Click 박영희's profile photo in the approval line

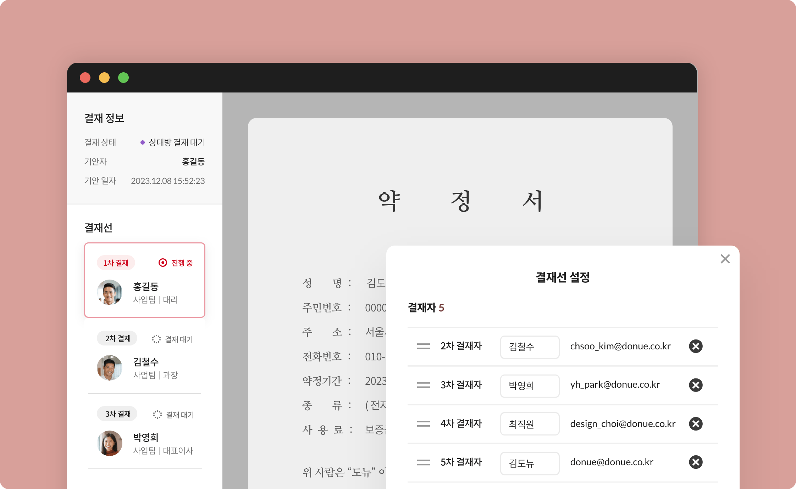tap(110, 443)
